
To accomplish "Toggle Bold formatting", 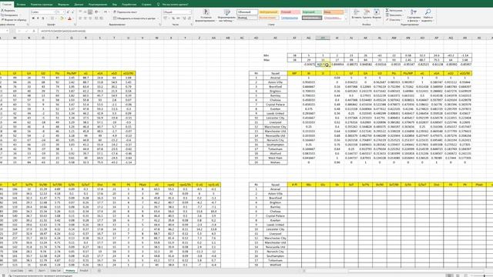I will (x=33, y=18).
